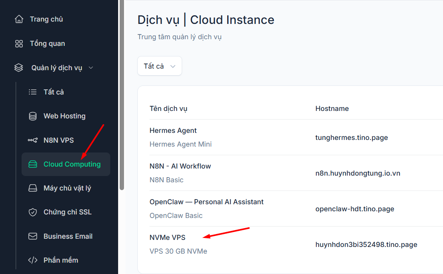443x274 pixels.
Task: Click the list icon beside Tất cả
Action: [33, 92]
